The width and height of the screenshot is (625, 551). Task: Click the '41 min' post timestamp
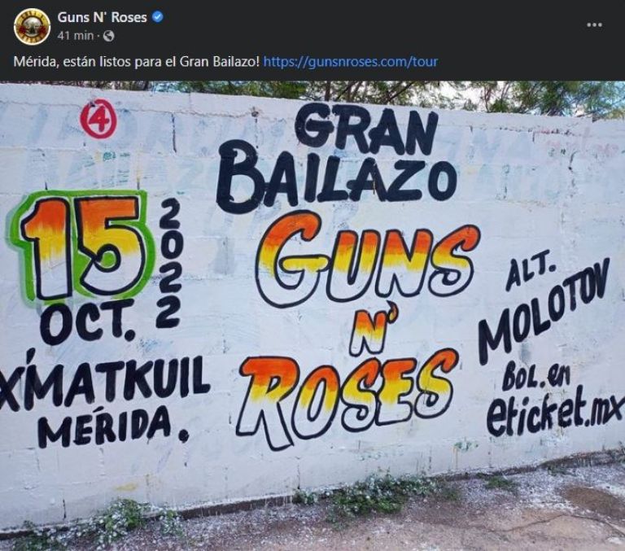[x=76, y=36]
